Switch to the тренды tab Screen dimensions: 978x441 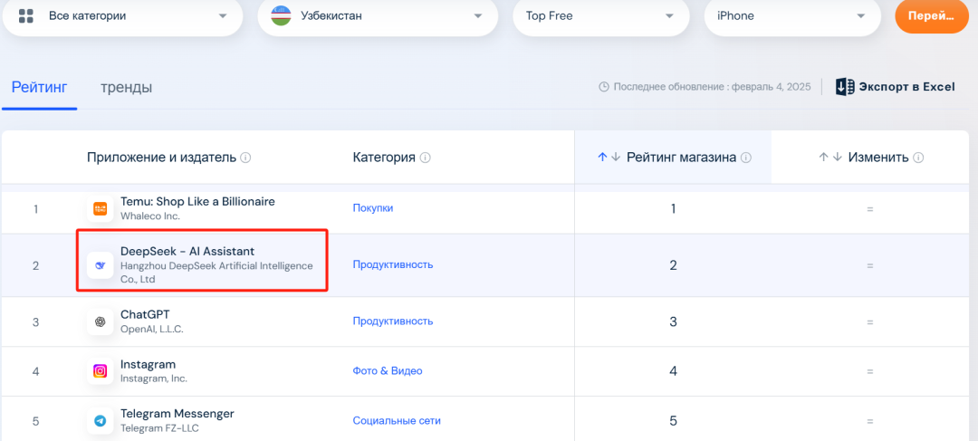tap(127, 87)
